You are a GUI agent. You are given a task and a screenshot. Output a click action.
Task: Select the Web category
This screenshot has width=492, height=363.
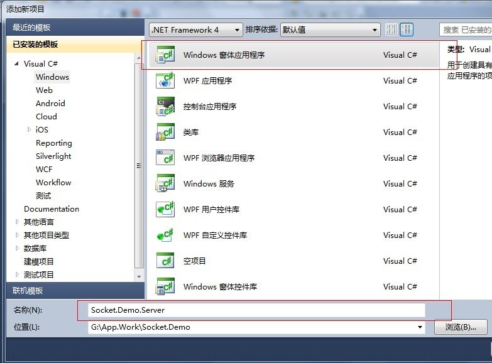pos(44,90)
